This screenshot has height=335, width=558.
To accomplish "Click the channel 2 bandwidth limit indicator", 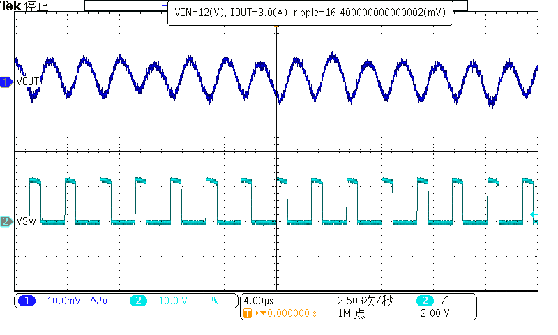I will click(215, 301).
